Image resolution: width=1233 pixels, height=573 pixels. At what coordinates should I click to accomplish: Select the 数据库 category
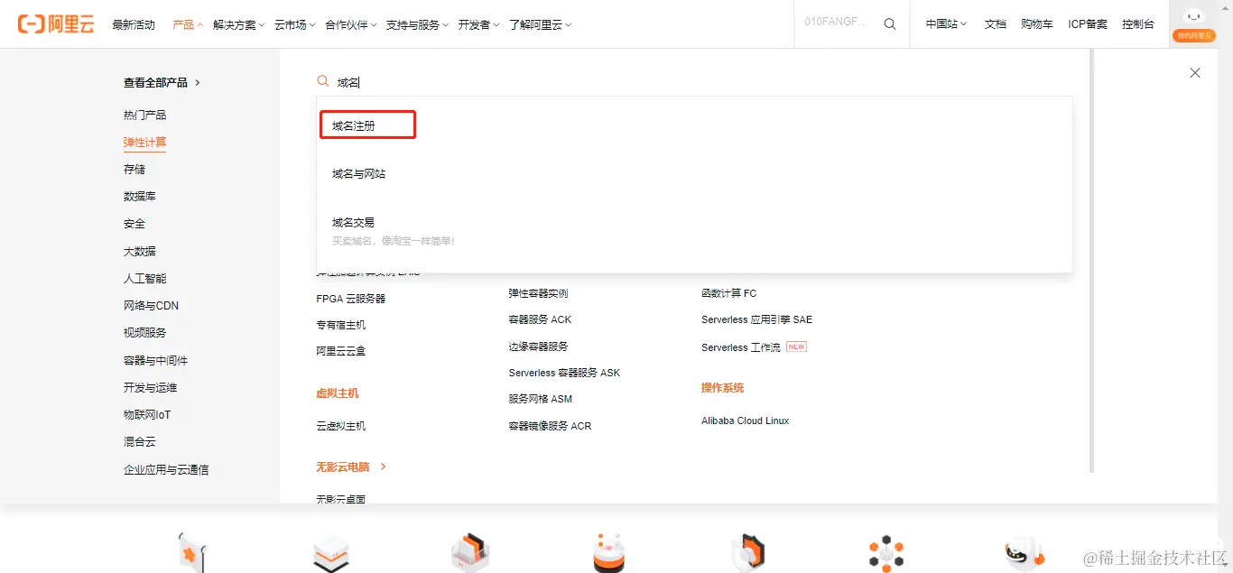click(x=139, y=196)
